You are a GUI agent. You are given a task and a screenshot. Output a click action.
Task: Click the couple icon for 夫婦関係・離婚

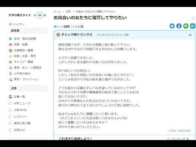[10, 51]
